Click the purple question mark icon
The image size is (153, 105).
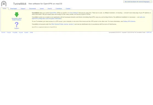(x=16, y=24)
